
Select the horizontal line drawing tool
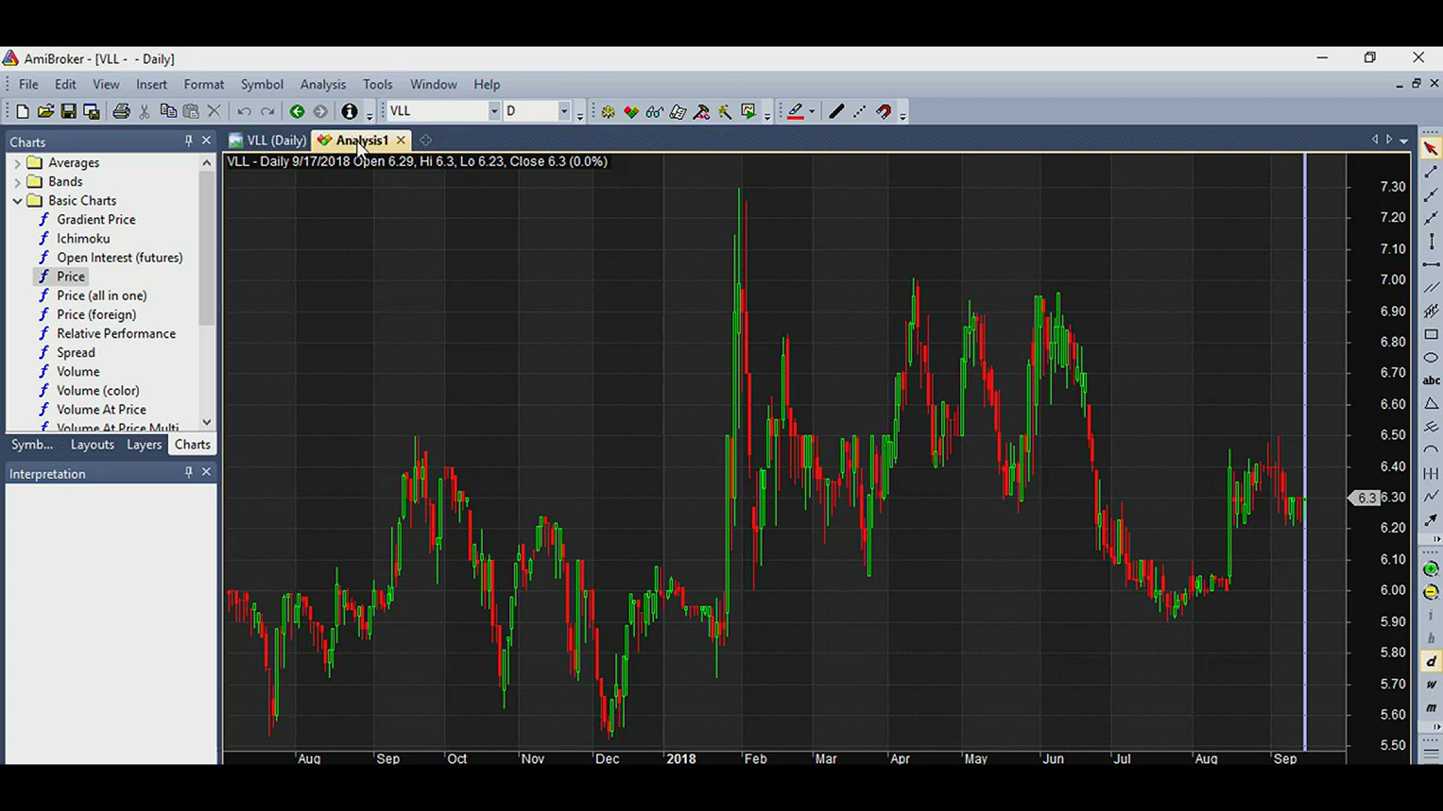point(1431,264)
